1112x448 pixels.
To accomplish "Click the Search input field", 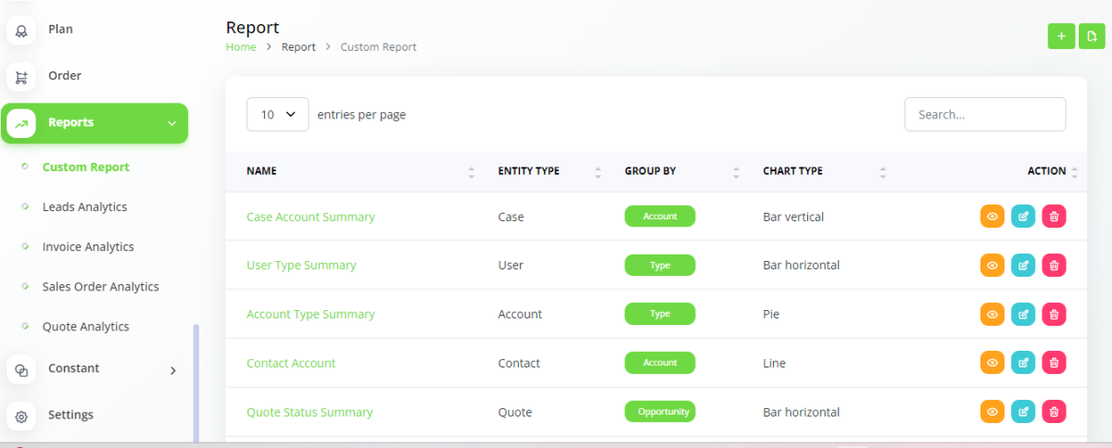I will tap(984, 115).
